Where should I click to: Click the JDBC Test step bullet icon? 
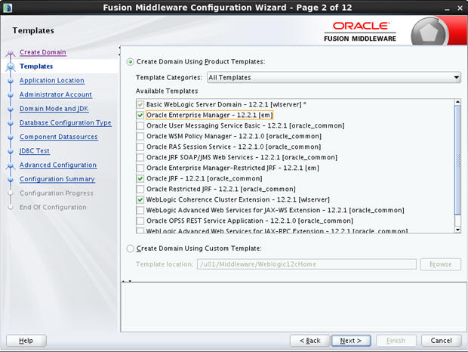(x=11, y=151)
